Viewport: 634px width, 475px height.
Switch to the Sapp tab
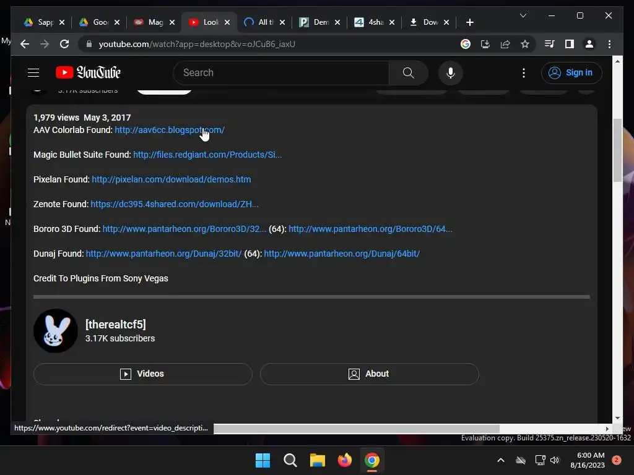pos(39,22)
